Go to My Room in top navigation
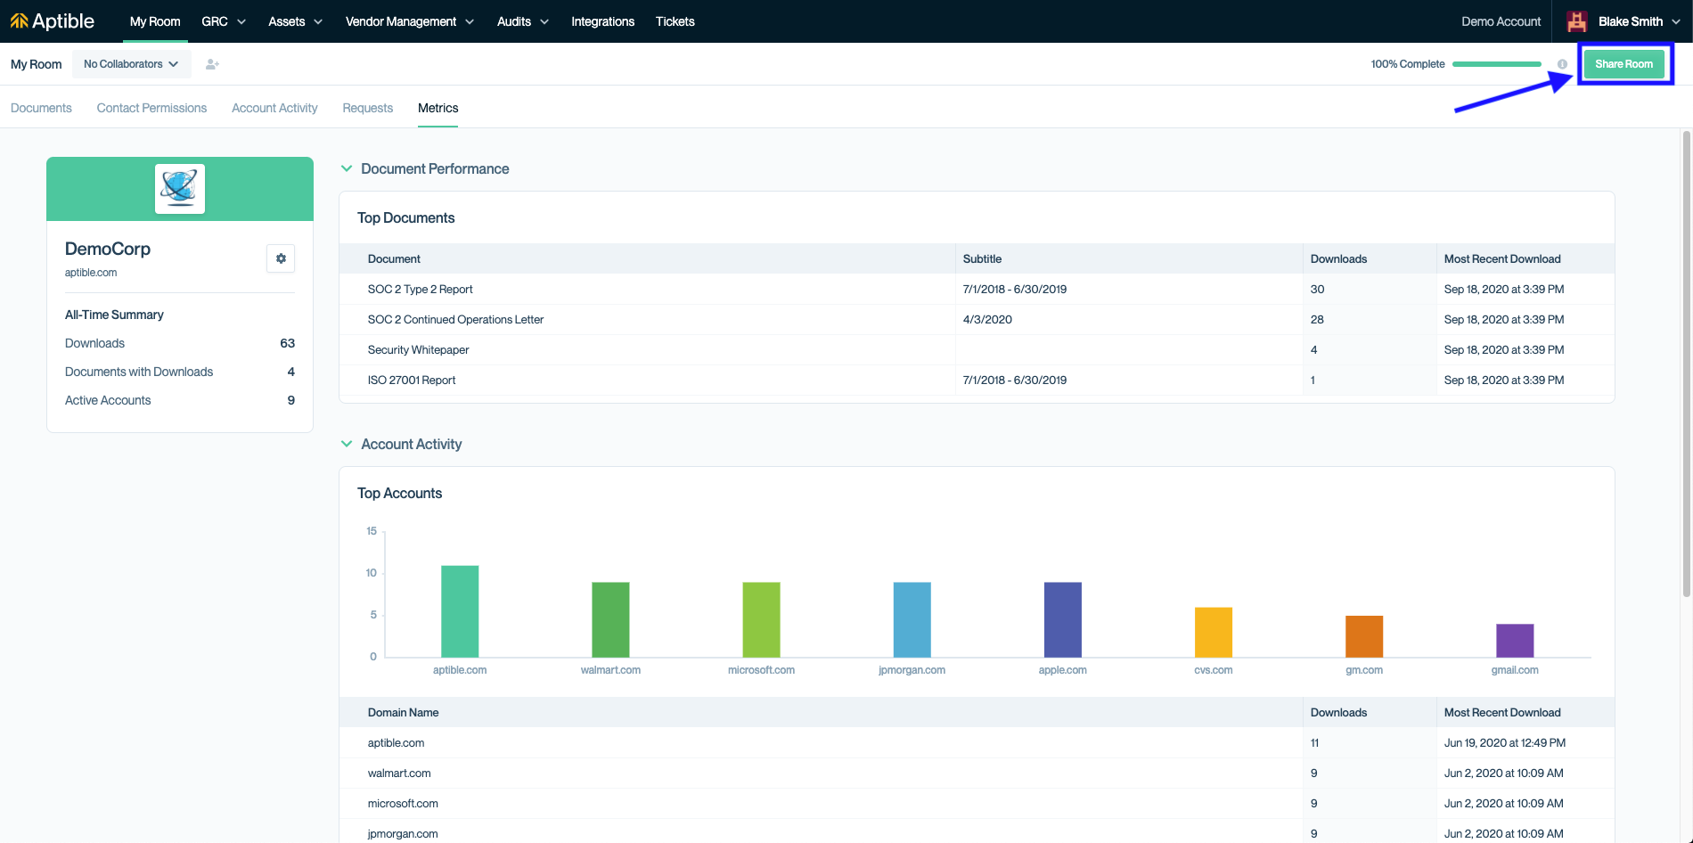The image size is (1693, 843). [x=155, y=21]
